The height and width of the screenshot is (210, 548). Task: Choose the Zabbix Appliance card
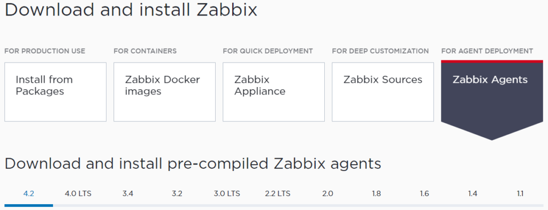pyautogui.click(x=273, y=92)
